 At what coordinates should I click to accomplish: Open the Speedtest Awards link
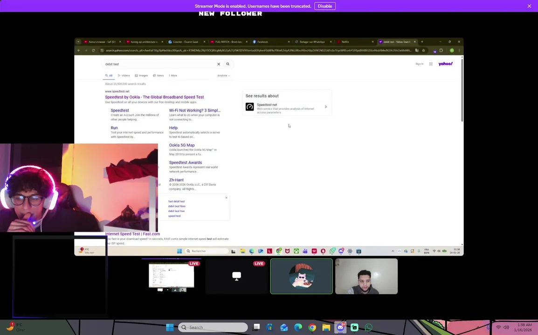tap(185, 163)
